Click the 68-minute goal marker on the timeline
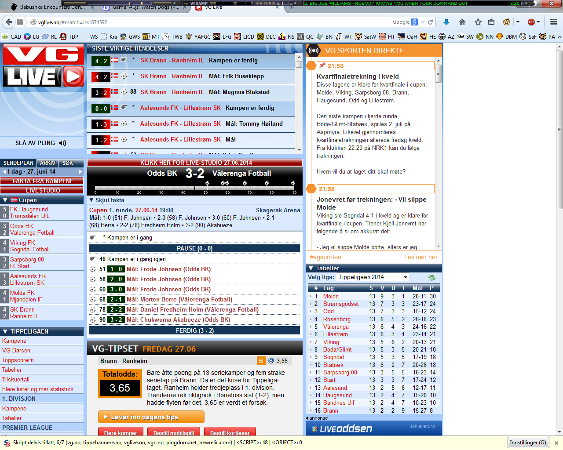563x450 pixels. click(x=245, y=183)
